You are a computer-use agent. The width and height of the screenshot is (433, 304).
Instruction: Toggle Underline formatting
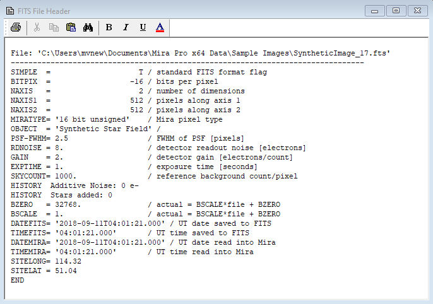(143, 27)
